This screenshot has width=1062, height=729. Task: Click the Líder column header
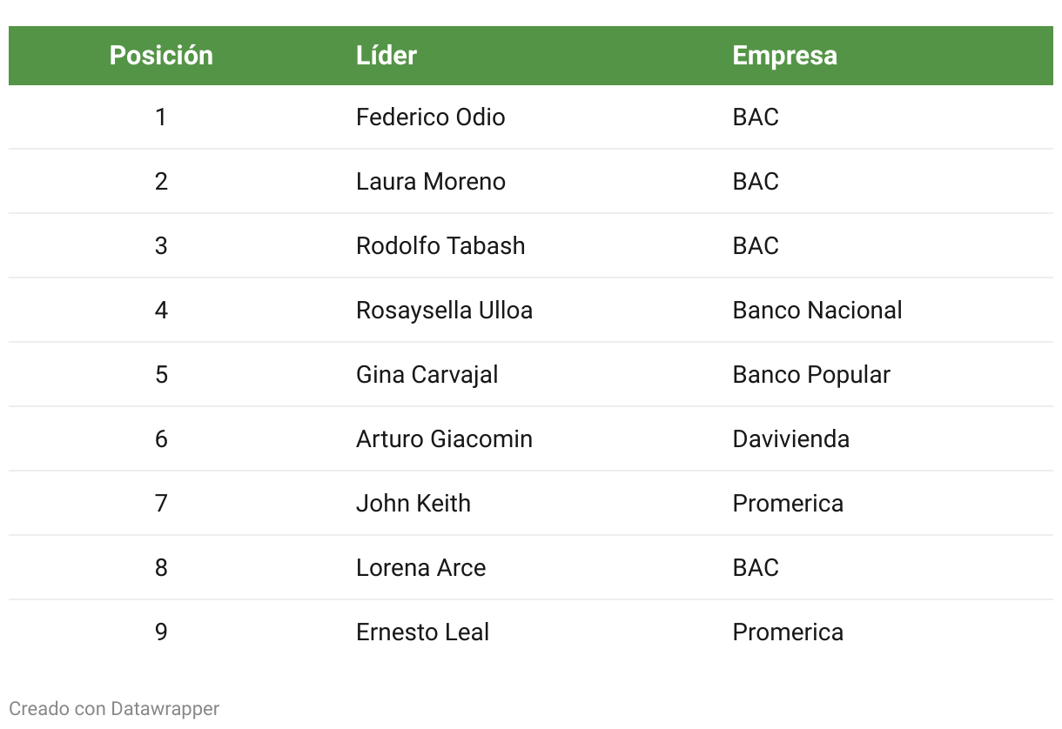(386, 56)
